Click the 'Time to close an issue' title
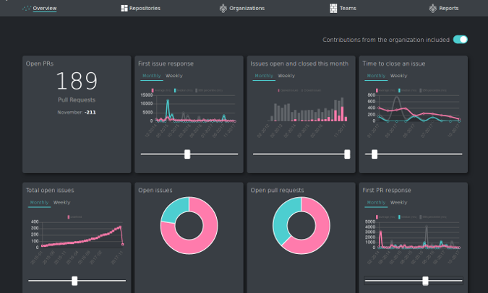 point(394,64)
